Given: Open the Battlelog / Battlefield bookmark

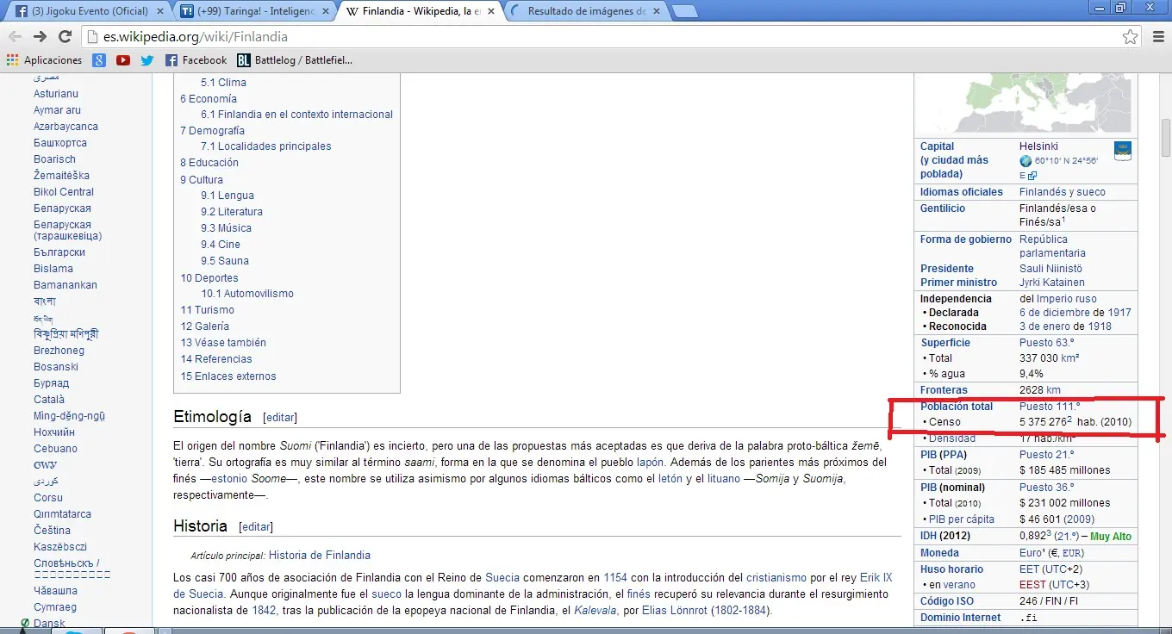Looking at the screenshot, I should 295,60.
